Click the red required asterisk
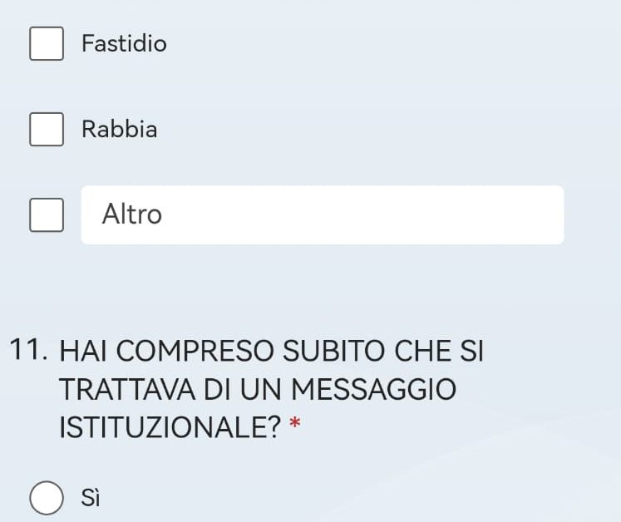 point(295,424)
